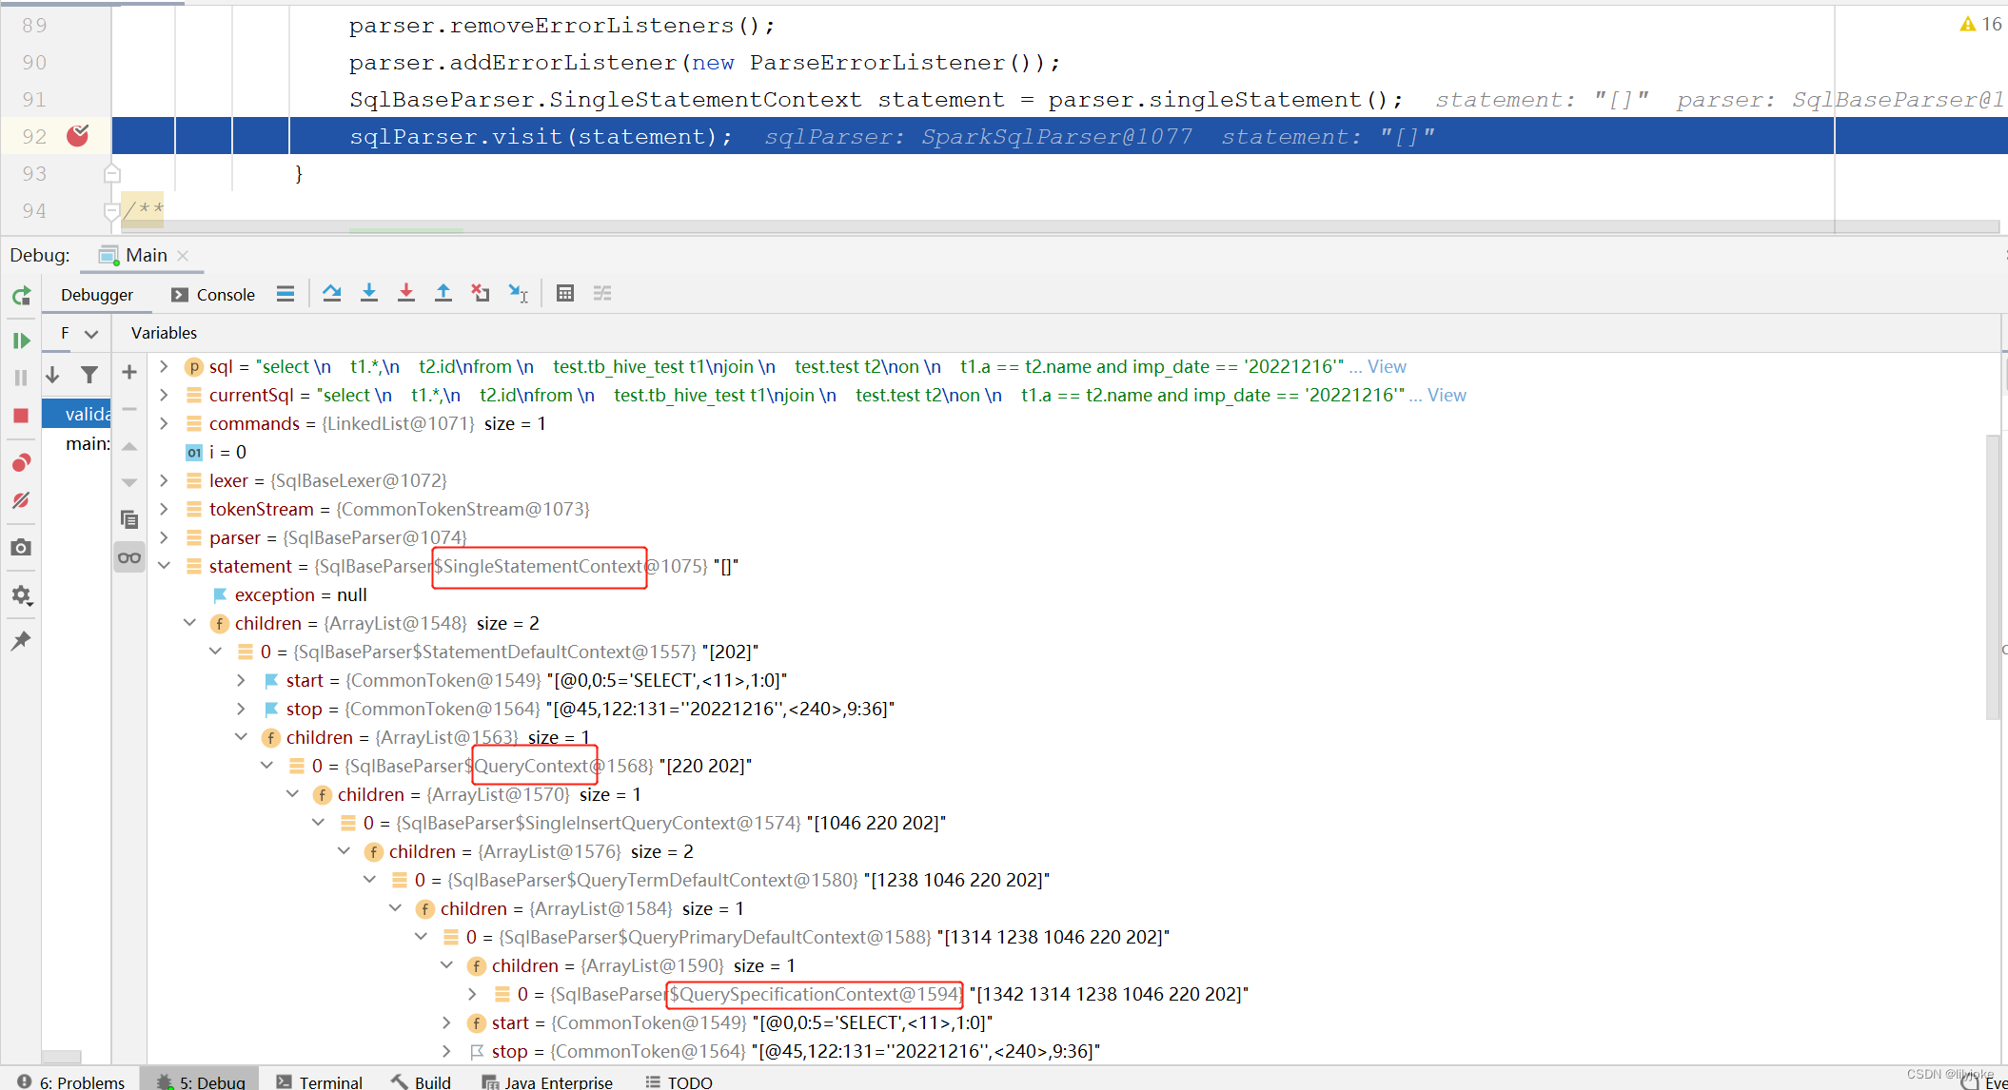Click Show Execution Point lines icon
Screen dimensions: 2008x1090
pyautogui.click(x=285, y=294)
